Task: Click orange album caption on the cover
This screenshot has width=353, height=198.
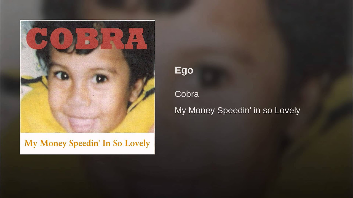Action: [87, 143]
